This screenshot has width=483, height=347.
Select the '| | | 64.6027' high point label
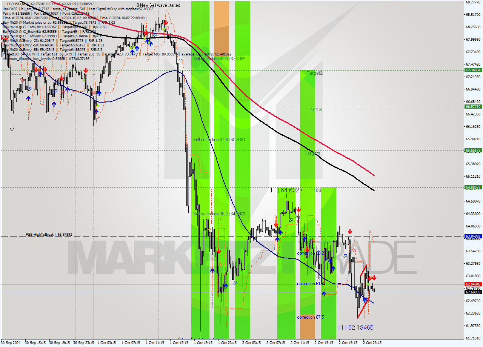(x=286, y=190)
